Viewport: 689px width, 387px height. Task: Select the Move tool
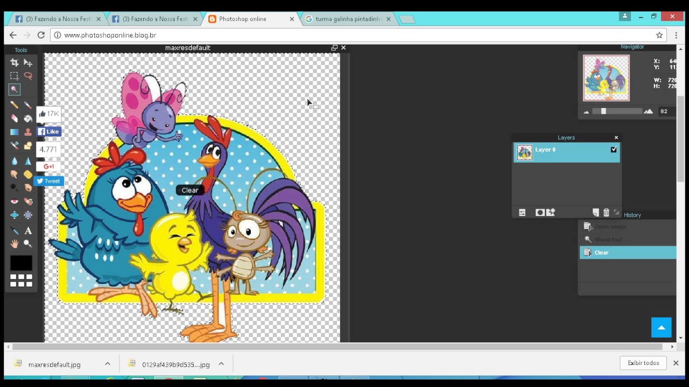coord(28,62)
